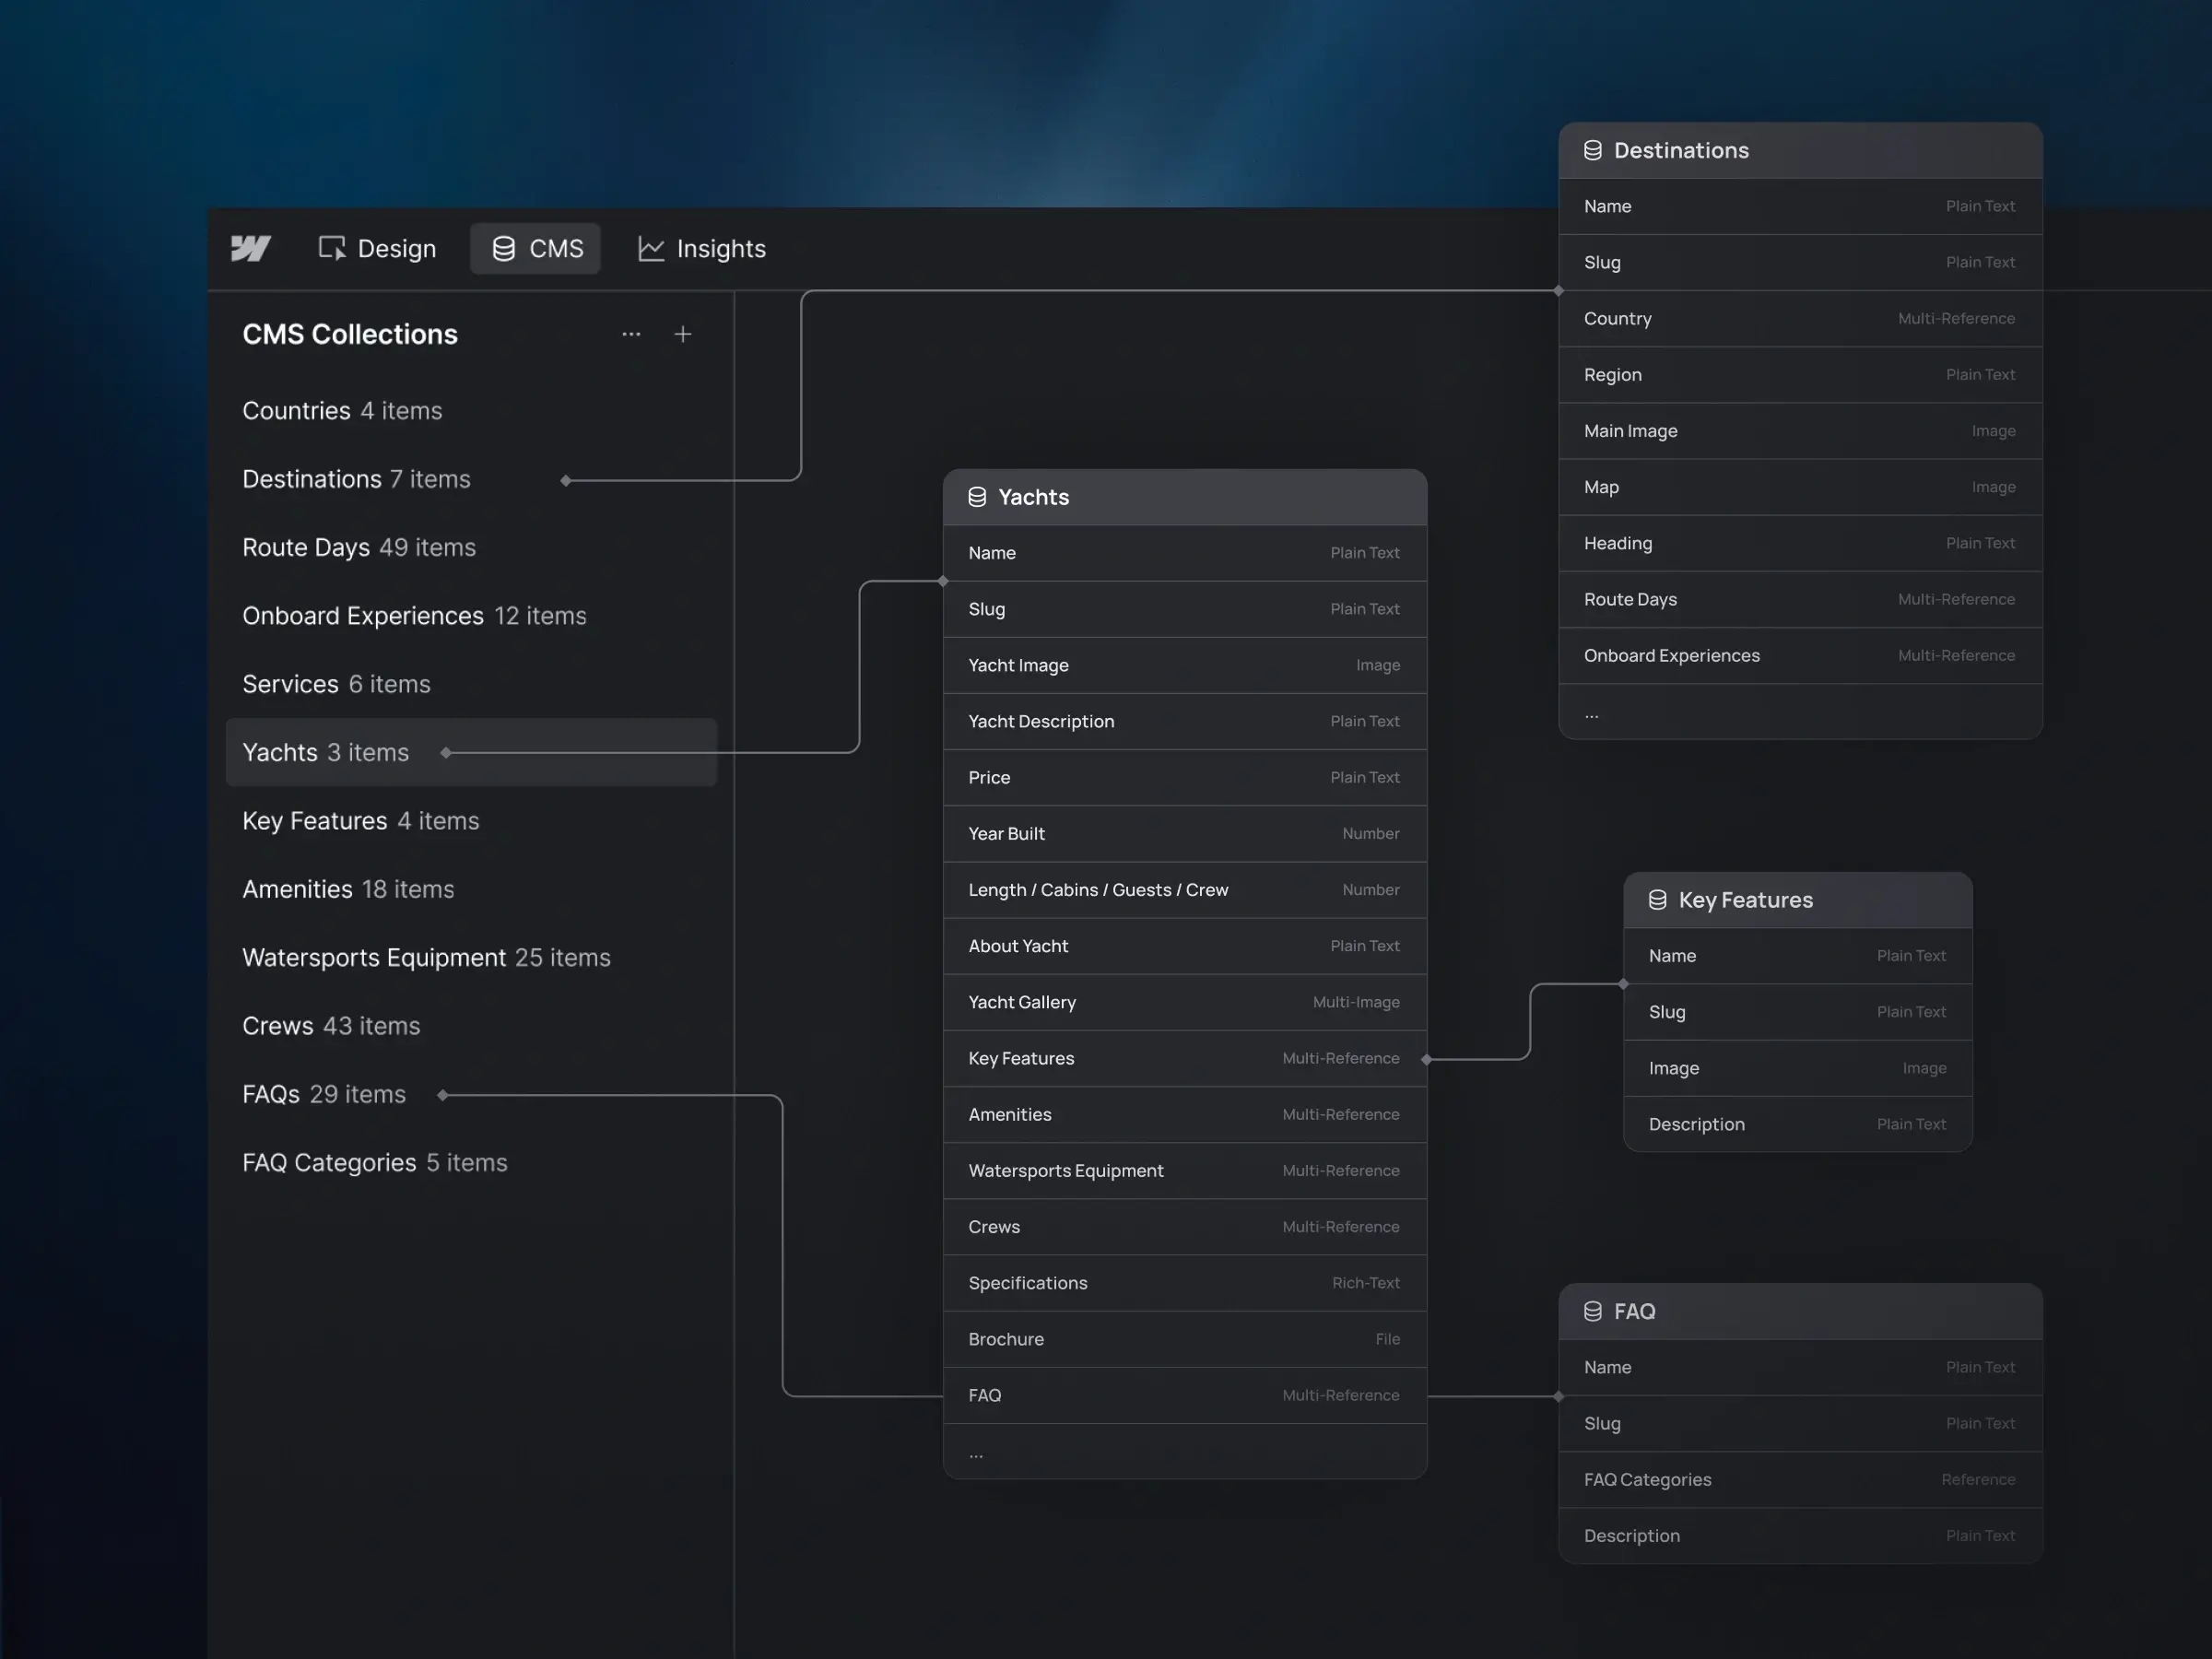Open the Watersports Equipment collection in sidebar
The image size is (2212, 1659).
426,958
